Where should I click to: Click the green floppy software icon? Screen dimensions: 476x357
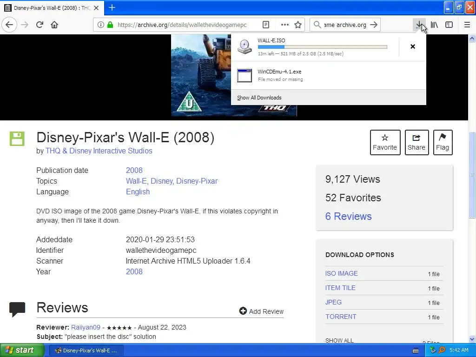tap(17, 139)
